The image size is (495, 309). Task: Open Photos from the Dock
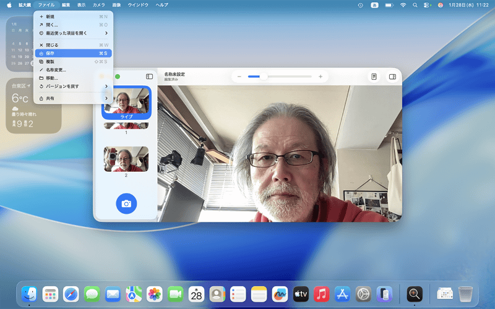coord(154,295)
